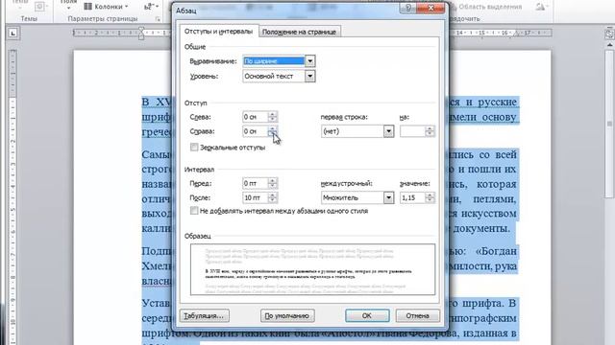Adjust После spacing stepper arrows

click(x=273, y=198)
